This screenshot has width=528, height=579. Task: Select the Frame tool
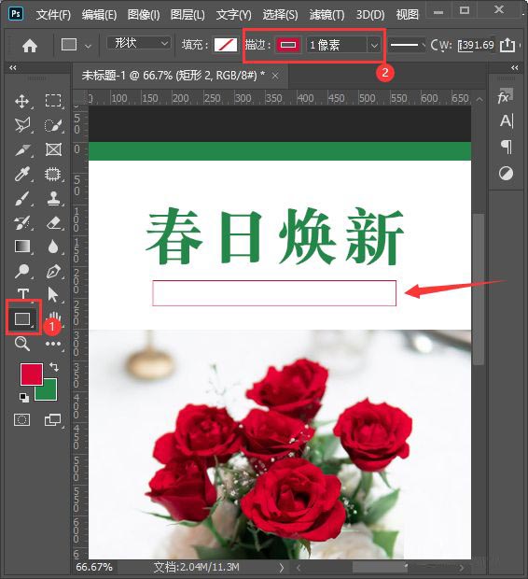[x=53, y=149]
